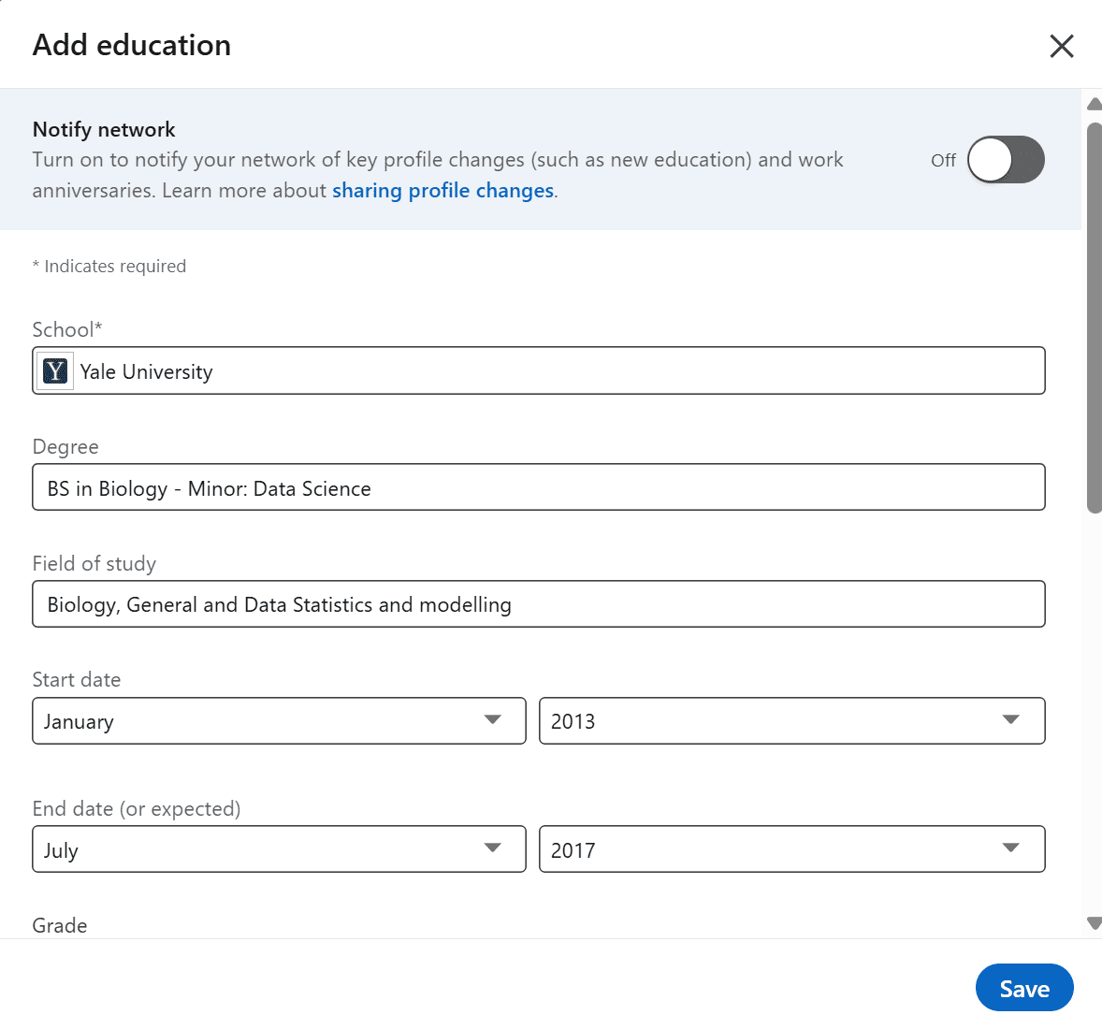The width and height of the screenshot is (1102, 1029).
Task: Expand the end date month dropdown showing July
Action: tap(279, 848)
